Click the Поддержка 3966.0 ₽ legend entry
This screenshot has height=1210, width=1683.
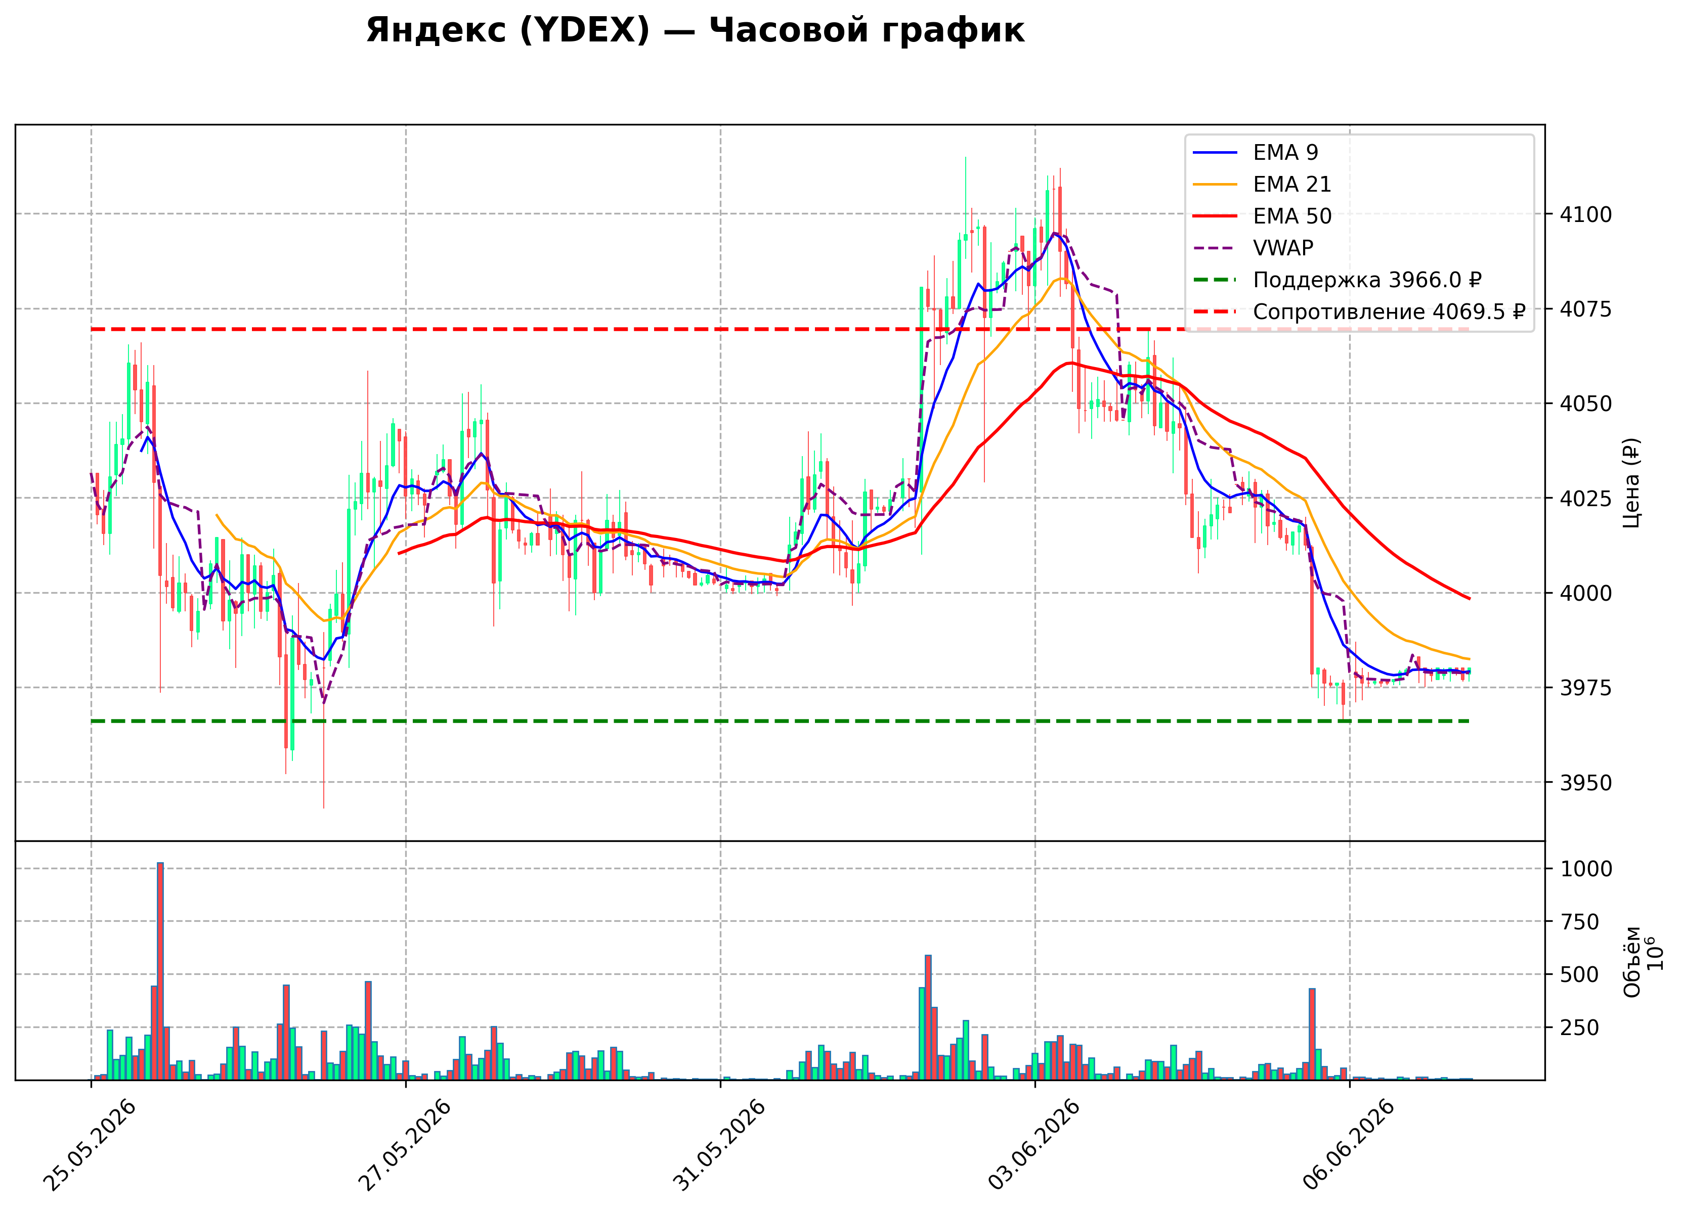tap(1367, 281)
